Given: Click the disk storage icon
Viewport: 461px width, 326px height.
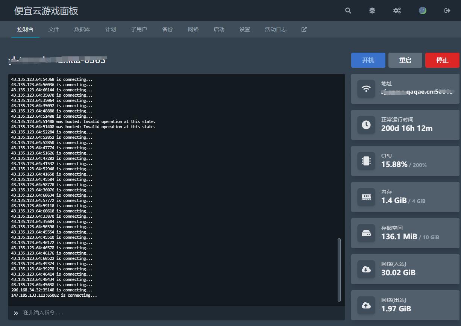Looking at the screenshot, I should (x=366, y=233).
